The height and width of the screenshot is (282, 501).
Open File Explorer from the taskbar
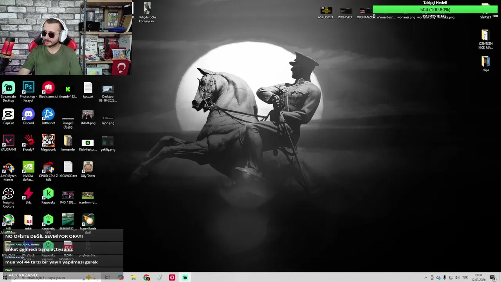coord(133,277)
